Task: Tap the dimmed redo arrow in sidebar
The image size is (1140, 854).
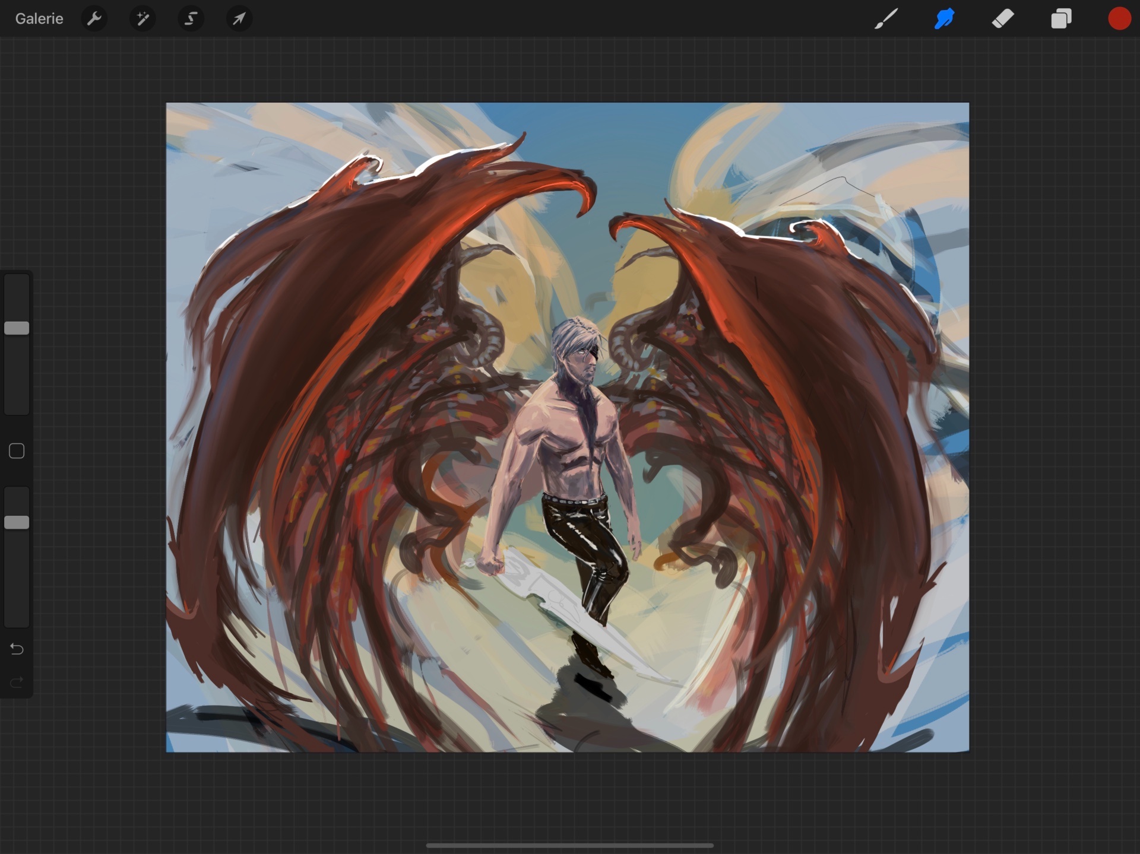Action: pos(17,682)
